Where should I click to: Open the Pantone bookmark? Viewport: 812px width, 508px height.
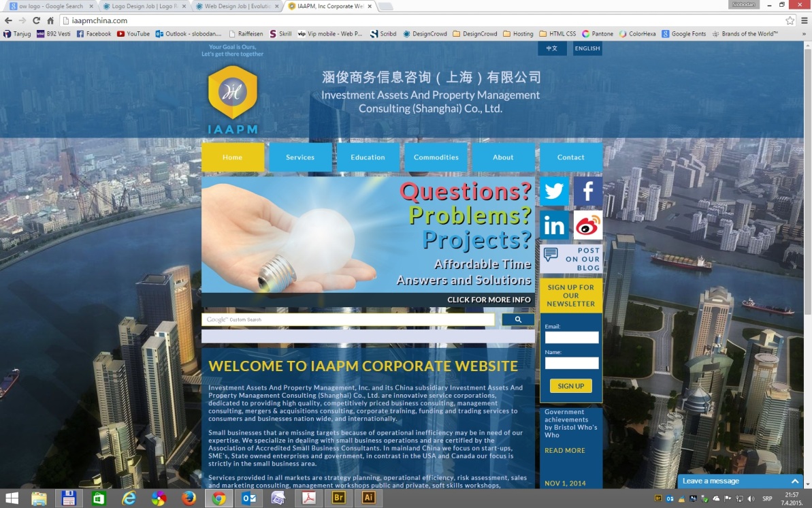(x=598, y=33)
